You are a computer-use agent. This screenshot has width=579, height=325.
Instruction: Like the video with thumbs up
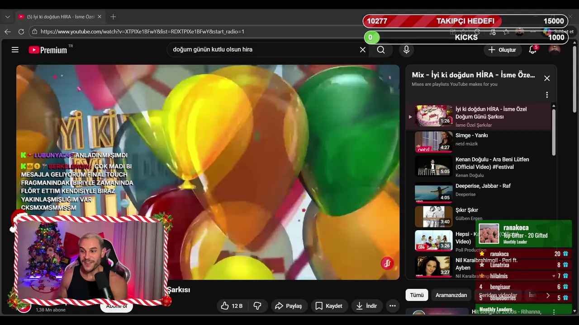point(233,306)
